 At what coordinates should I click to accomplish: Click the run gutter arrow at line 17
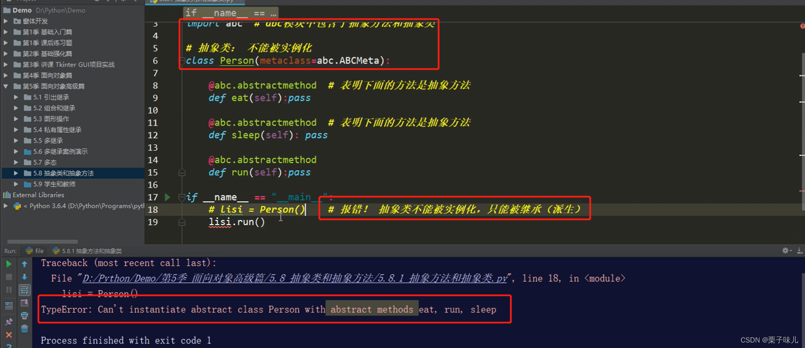[168, 197]
